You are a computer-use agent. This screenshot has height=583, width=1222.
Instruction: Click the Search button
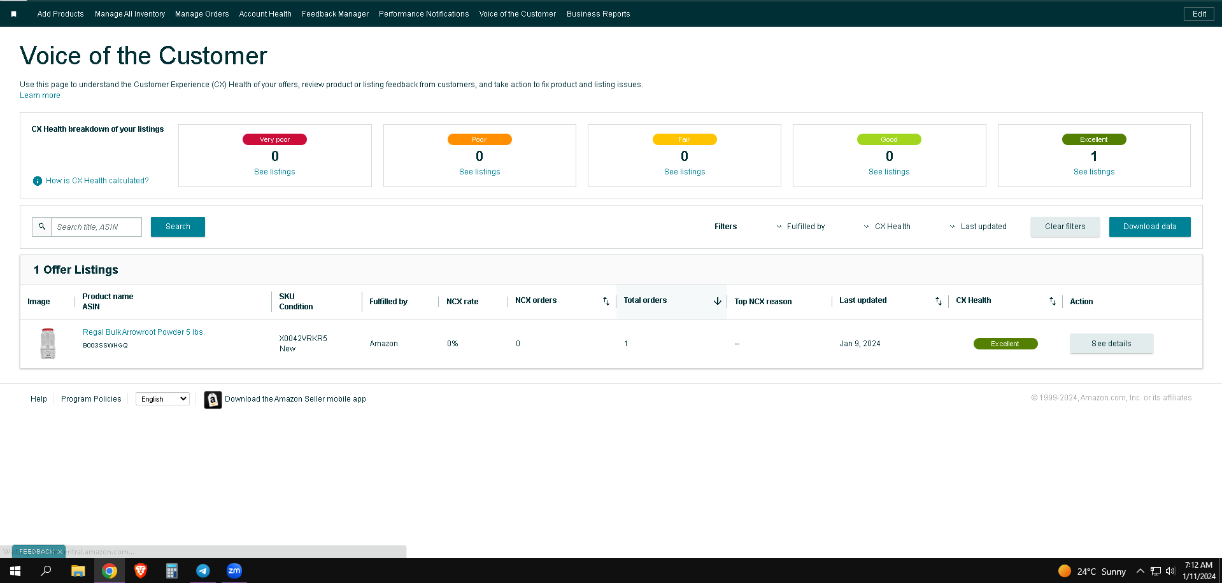[178, 227]
